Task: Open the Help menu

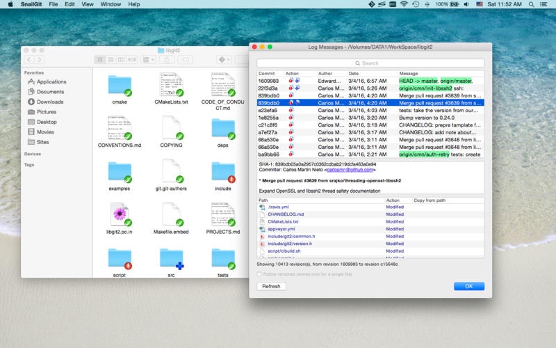Action: click(x=134, y=4)
